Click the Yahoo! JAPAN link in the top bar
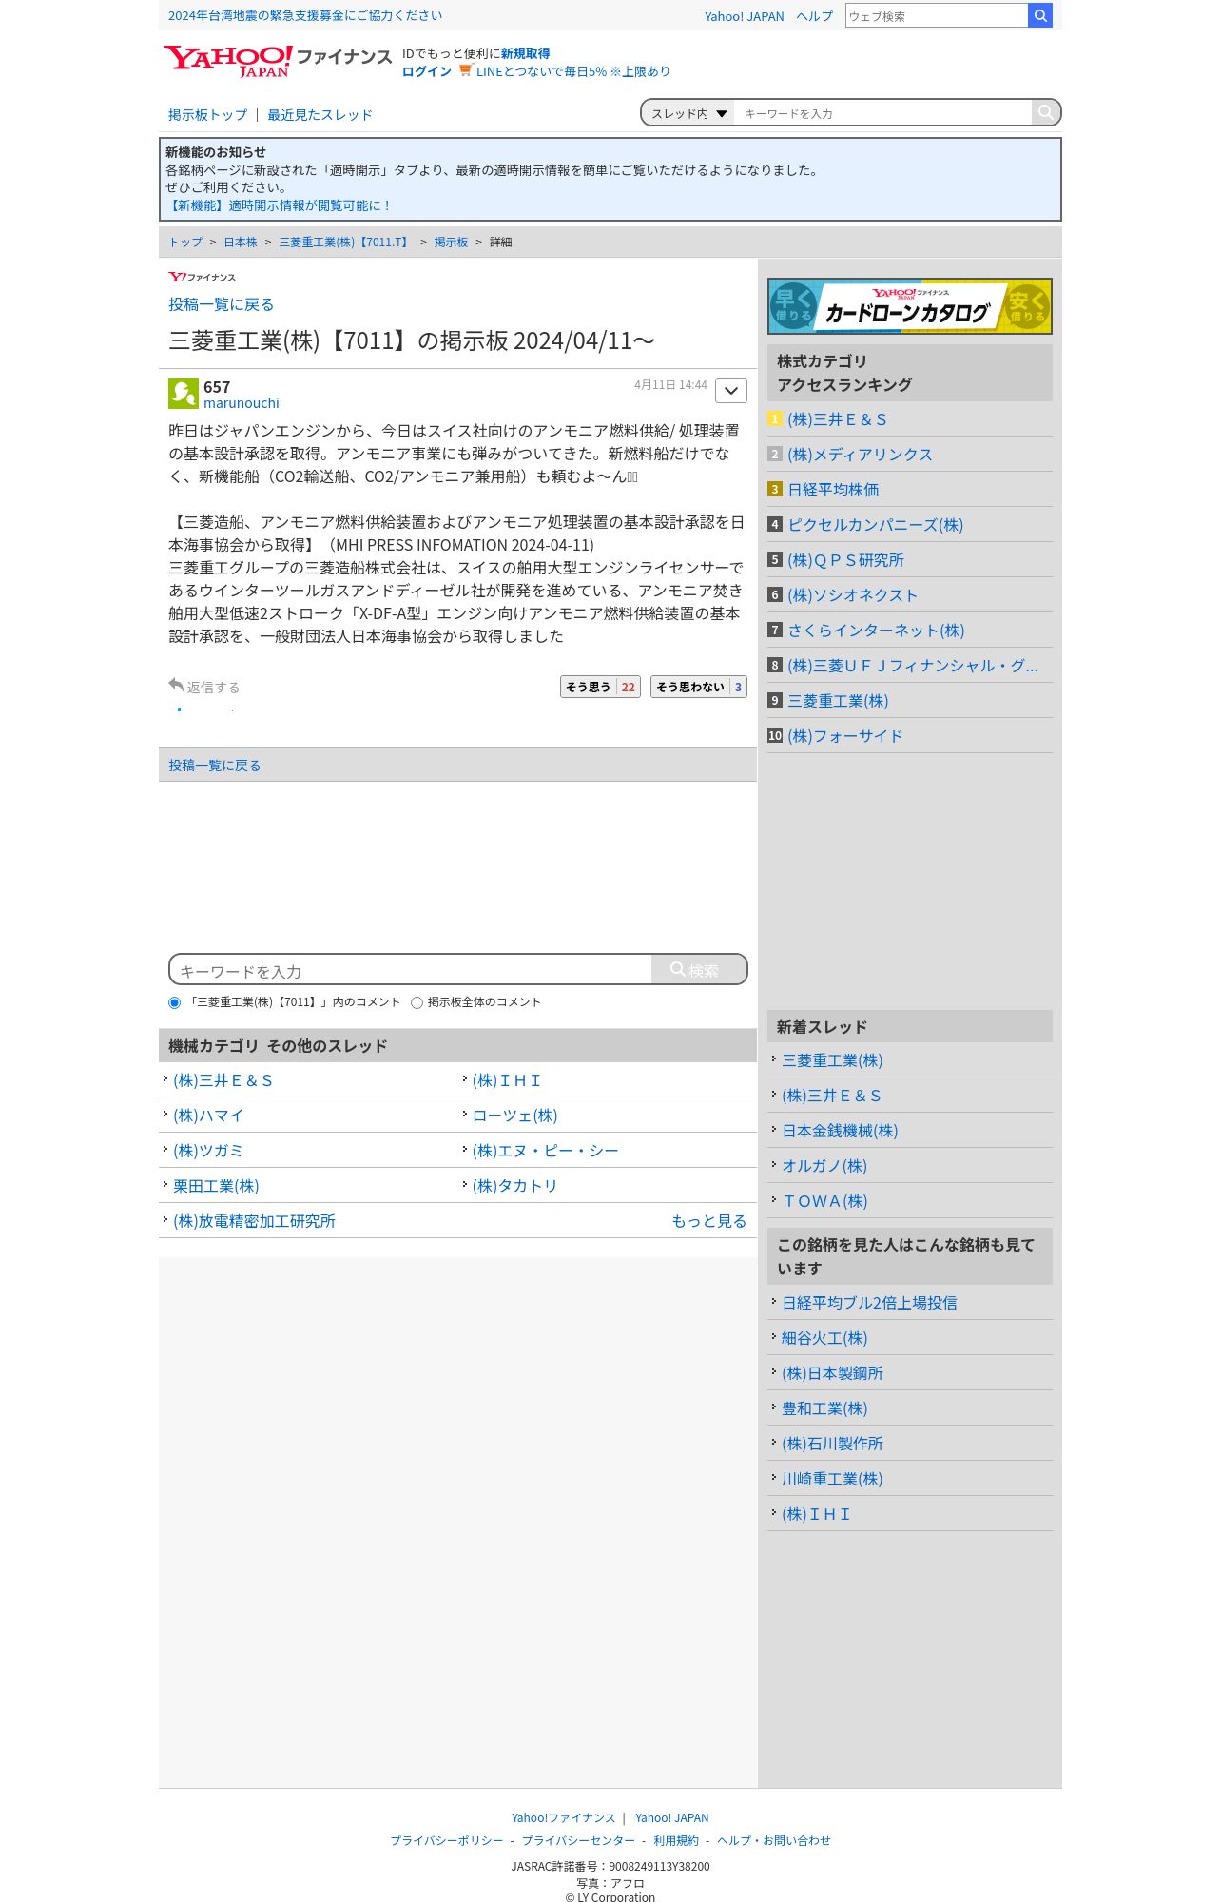Viewport: 1221px width, 1902px height. [x=745, y=16]
